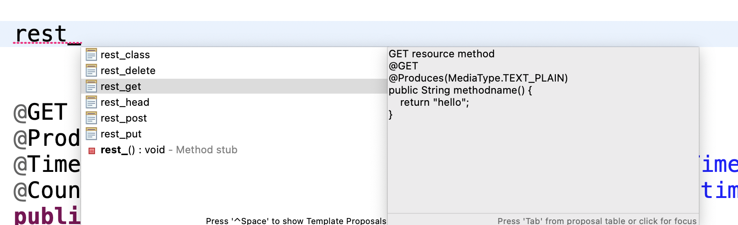Pick the rest_get proposal text
This screenshot has width=738, height=225.
point(121,87)
